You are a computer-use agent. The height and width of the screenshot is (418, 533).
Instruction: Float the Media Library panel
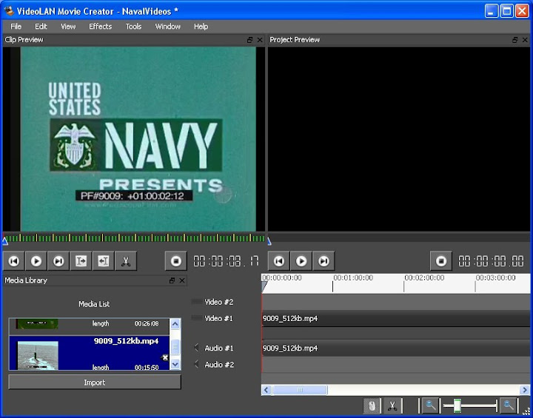pos(172,281)
